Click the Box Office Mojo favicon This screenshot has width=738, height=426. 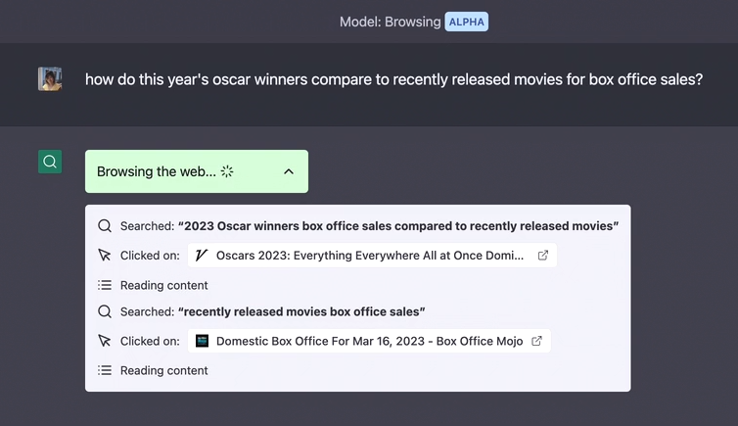tap(202, 341)
